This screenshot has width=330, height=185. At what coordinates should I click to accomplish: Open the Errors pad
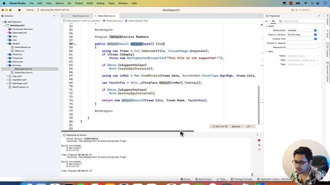pos(186,179)
